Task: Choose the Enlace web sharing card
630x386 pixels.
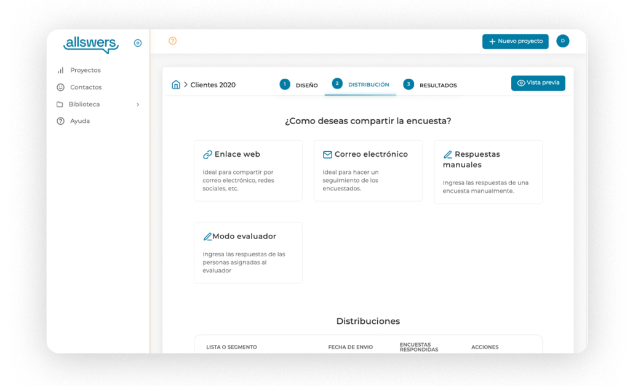Action: (x=248, y=170)
